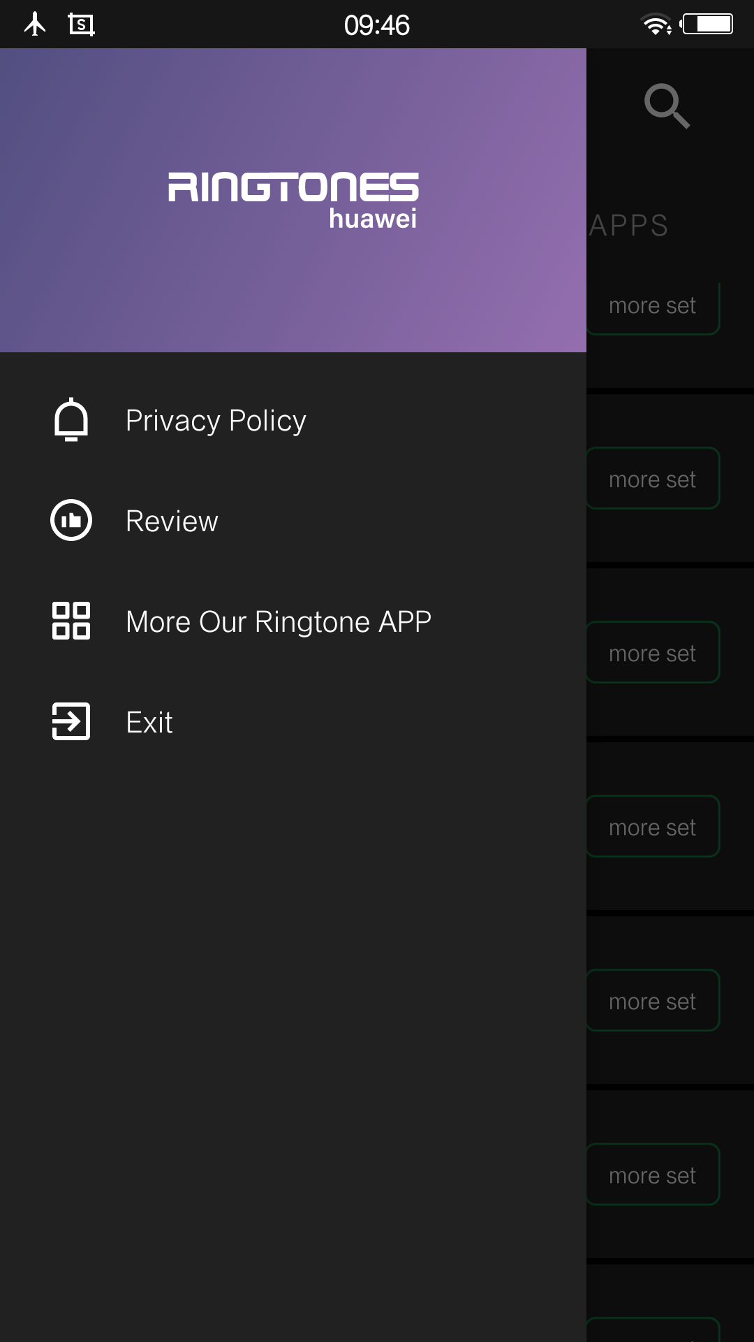Image resolution: width=754 pixels, height=1342 pixels.
Task: Tap the airplane mode status icon
Action: [35, 24]
